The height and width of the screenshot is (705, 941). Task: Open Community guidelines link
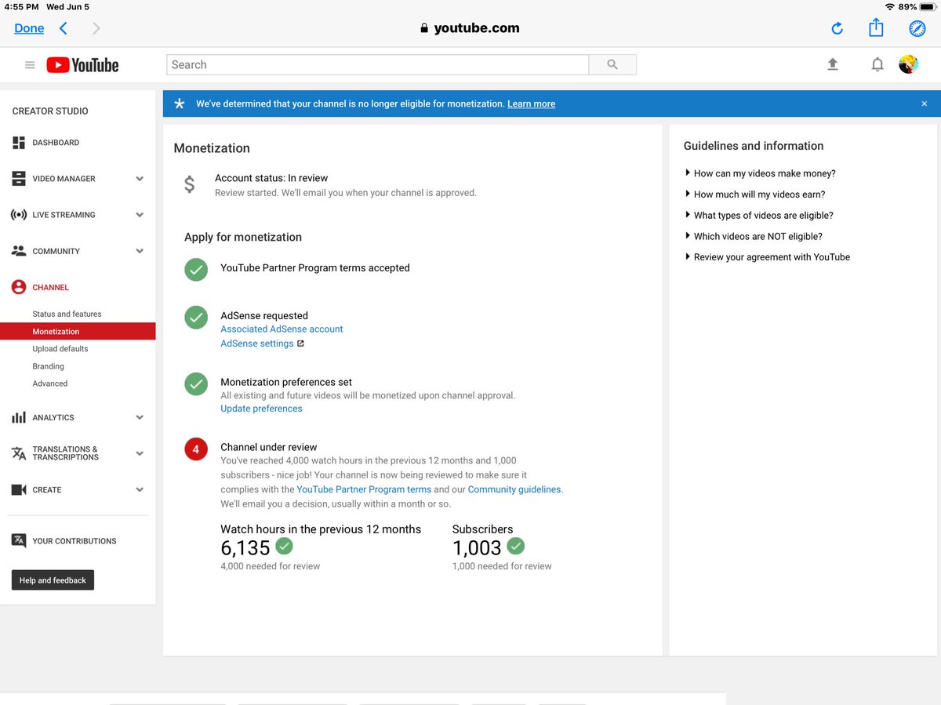coord(514,489)
